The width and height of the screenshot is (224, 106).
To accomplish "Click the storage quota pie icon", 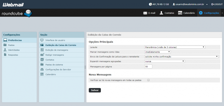I will tap(150, 4).
